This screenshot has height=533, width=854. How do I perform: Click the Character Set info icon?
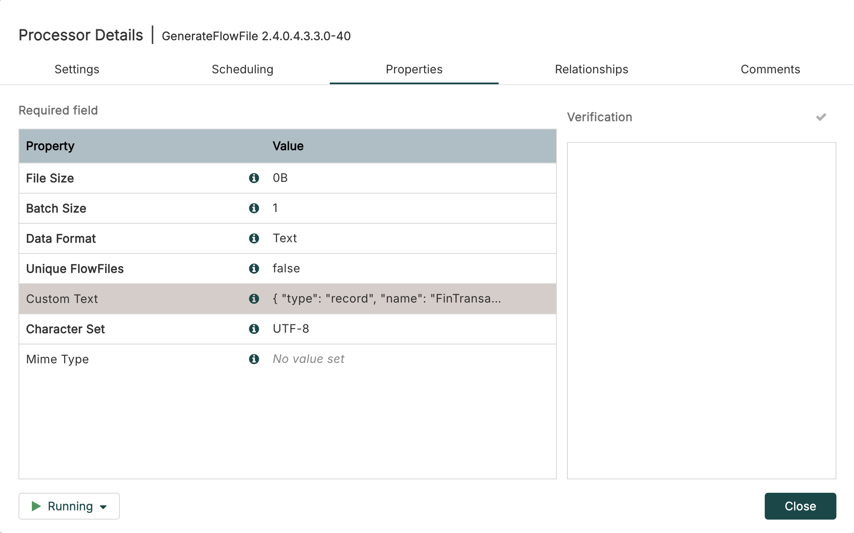254,329
